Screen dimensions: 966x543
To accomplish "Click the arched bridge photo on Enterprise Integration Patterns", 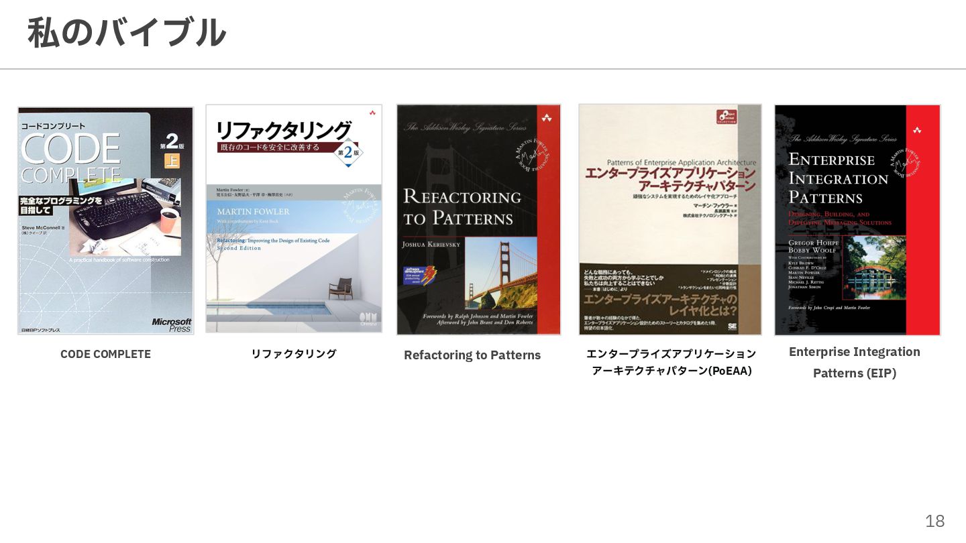I will coord(874,267).
